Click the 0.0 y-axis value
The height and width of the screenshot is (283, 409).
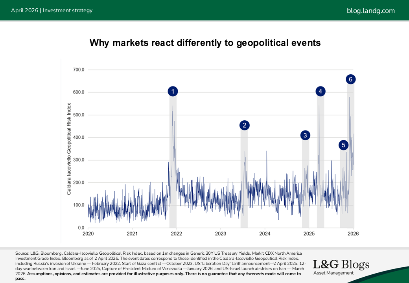[81, 228]
